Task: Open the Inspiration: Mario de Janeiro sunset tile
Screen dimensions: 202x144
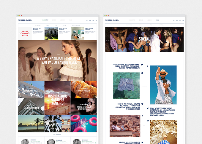Action: [57, 98]
